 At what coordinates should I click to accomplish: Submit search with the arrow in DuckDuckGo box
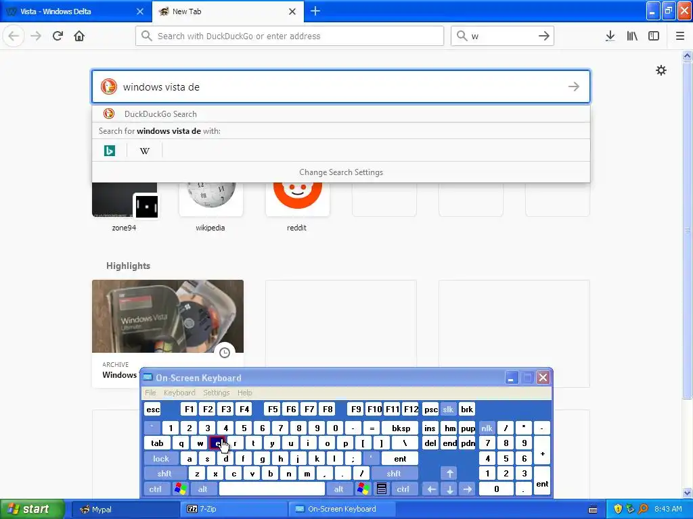pos(574,86)
